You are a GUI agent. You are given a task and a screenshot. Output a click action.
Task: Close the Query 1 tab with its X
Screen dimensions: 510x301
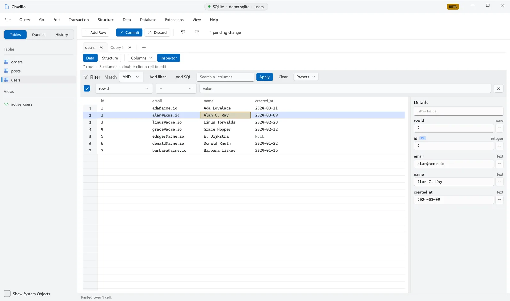[130, 47]
